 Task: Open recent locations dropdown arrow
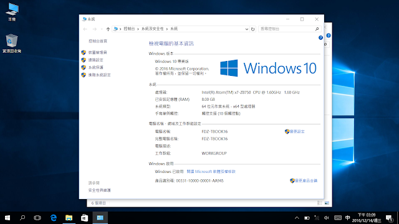(102, 29)
